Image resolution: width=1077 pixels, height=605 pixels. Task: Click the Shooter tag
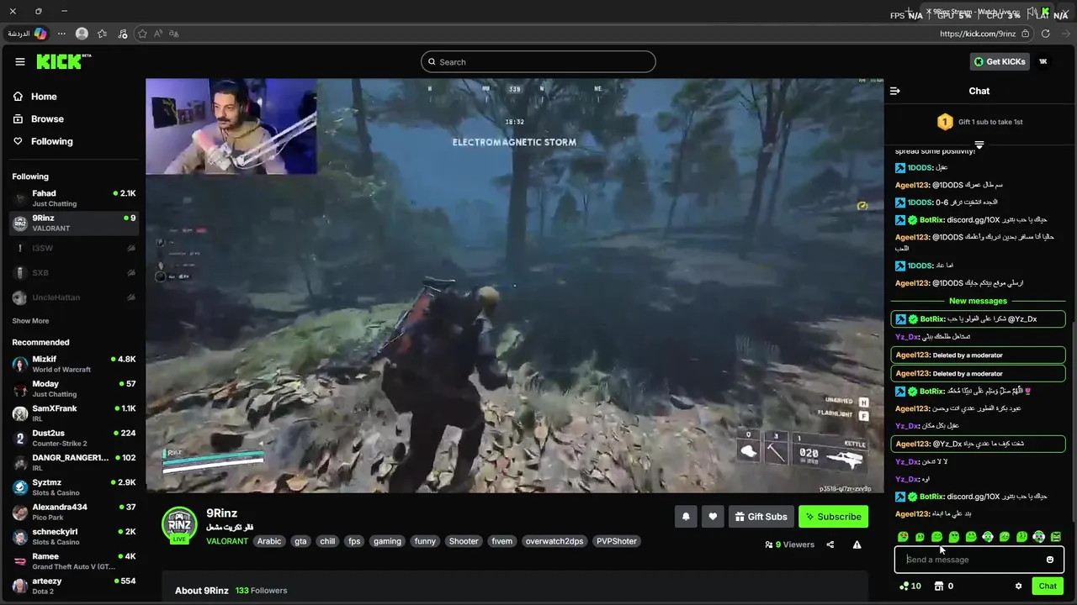463,541
